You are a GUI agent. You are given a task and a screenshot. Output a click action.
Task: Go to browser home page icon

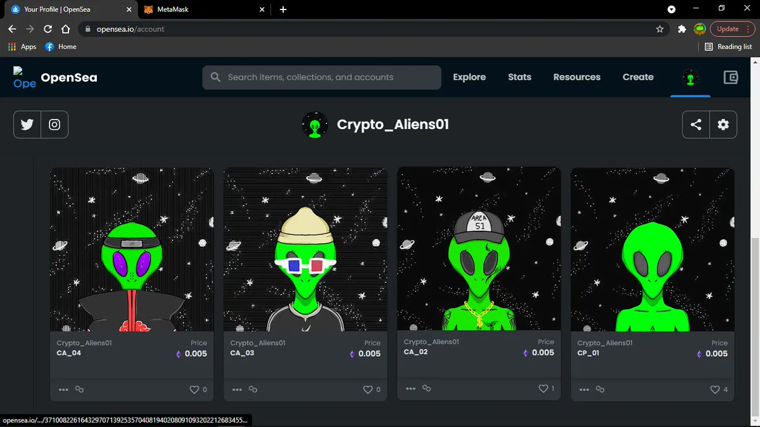[65, 29]
